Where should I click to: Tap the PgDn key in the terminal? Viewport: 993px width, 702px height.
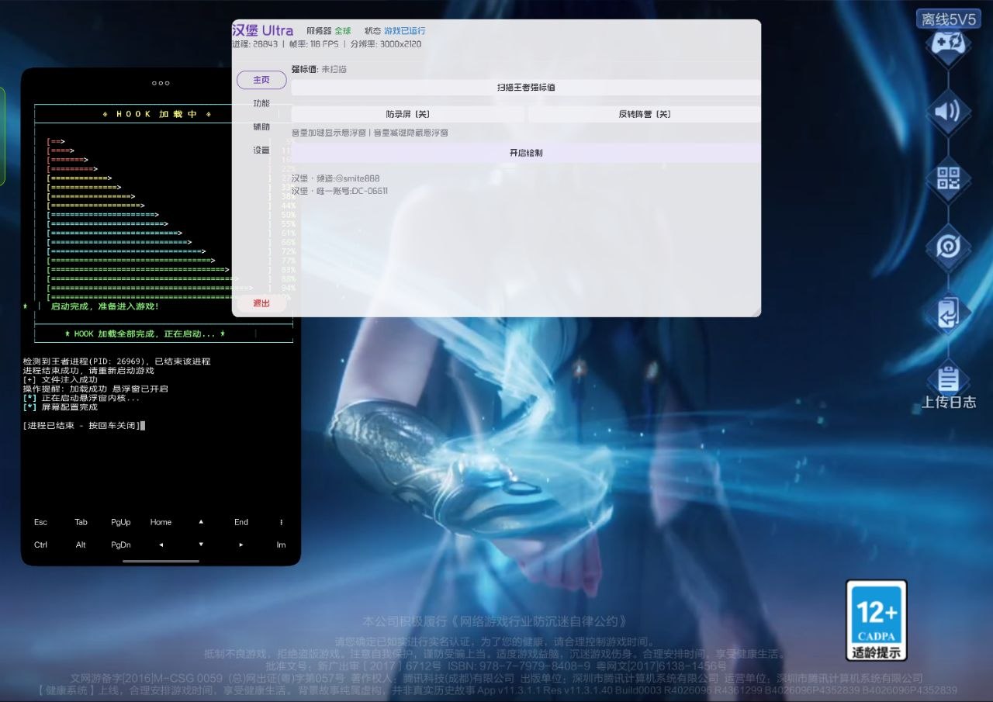(121, 545)
